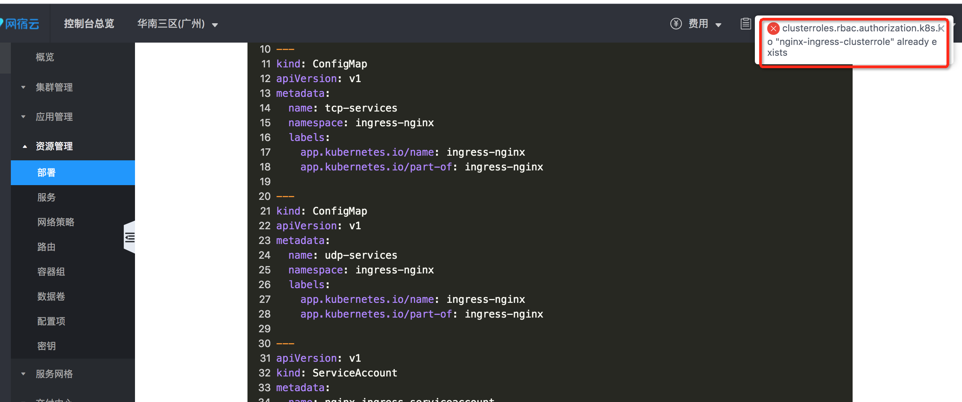Place cursor on line 14 tcp-services name
This screenshot has width=962, height=402.
coord(361,108)
